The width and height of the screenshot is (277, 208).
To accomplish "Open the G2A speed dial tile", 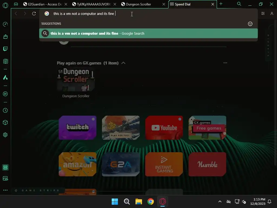I will [x=121, y=164].
